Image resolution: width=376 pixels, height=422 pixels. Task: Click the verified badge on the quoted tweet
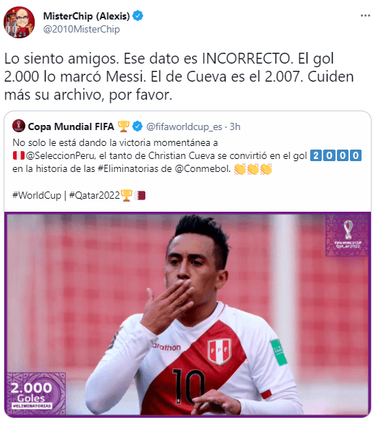137,126
